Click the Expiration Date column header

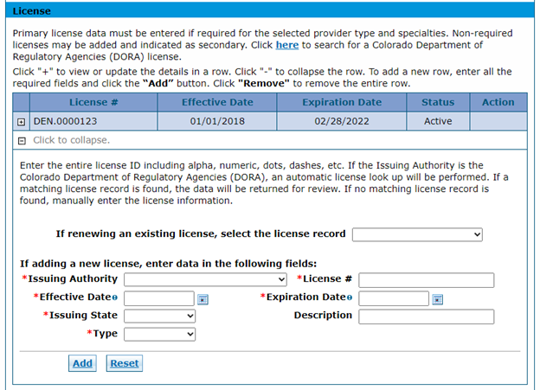coord(342,102)
